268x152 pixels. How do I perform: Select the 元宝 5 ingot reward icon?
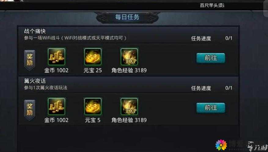[93, 106]
